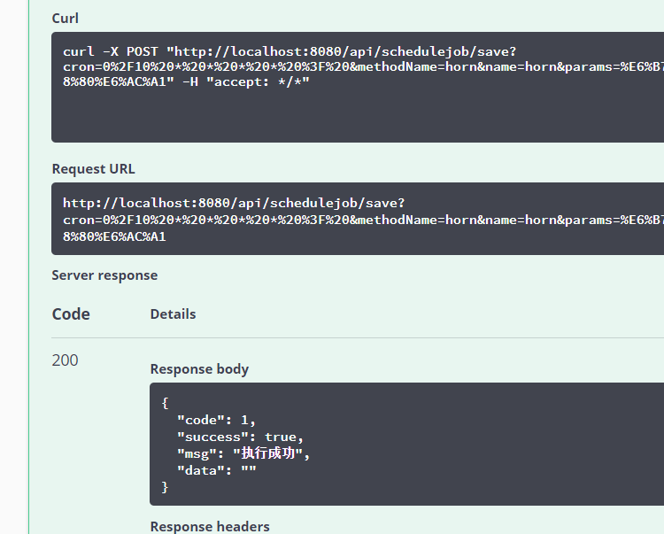
Task: Click the "data" line in response JSON
Action: 216,470
